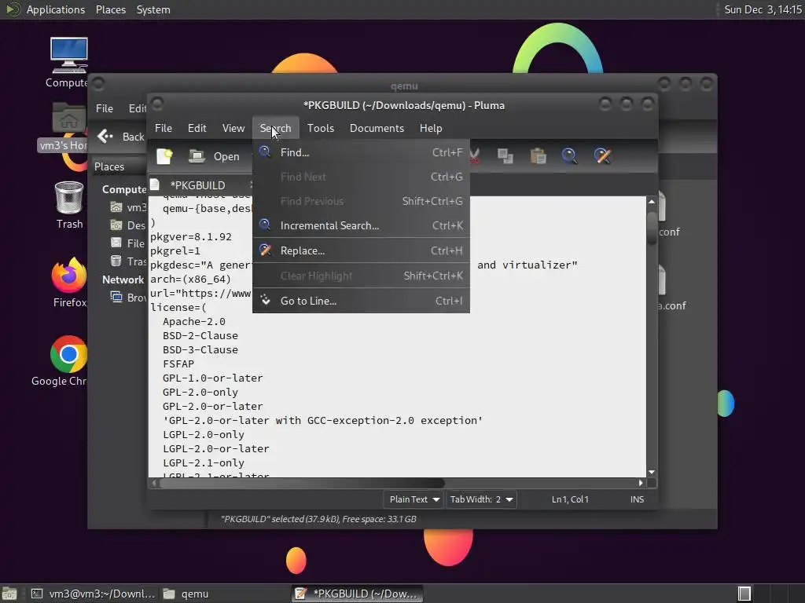
Task: Click the LGPL-2.1-only line in editor
Action: pyautogui.click(x=204, y=463)
